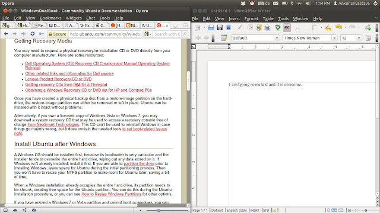
Task: Click the Opera Link cloud icon
Action: point(15,211)
